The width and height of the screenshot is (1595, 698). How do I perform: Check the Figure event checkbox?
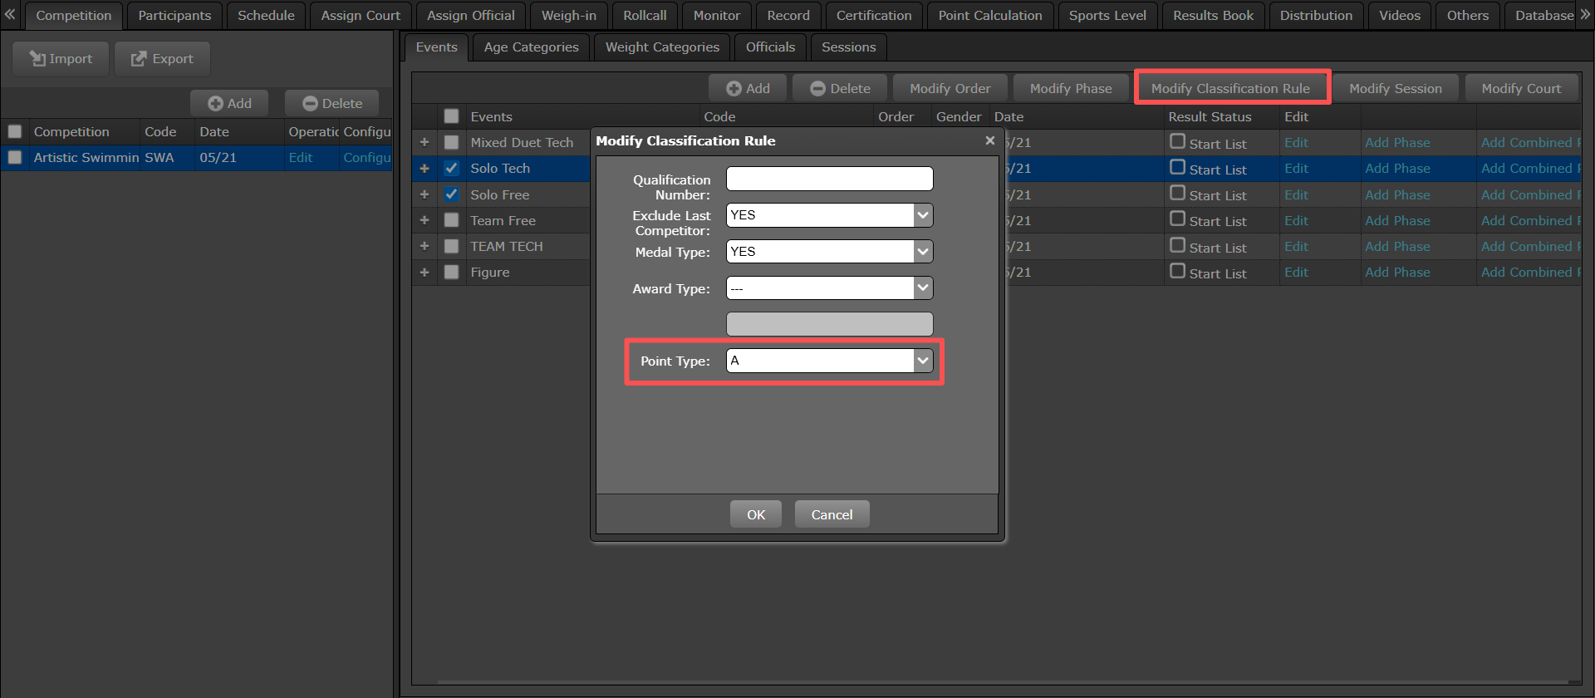451,272
